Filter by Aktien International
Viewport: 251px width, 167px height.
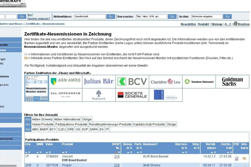click(67, 119)
